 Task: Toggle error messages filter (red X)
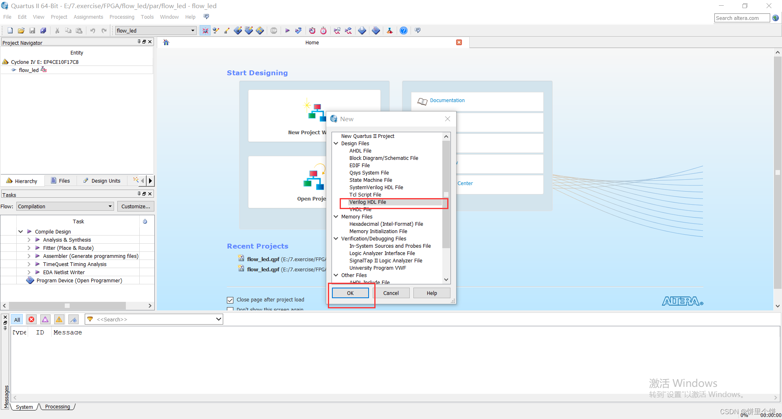31,320
